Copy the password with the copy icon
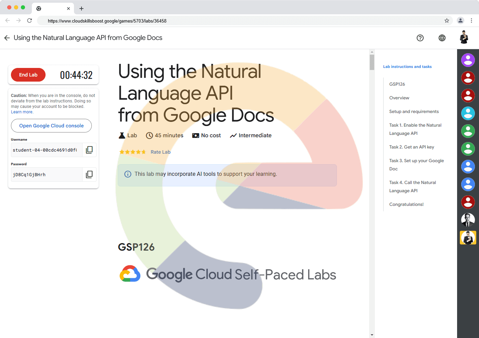The height and width of the screenshot is (338, 479). [89, 174]
